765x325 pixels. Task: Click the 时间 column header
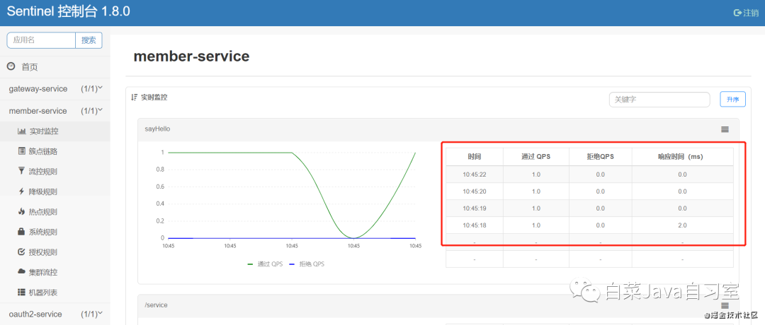(x=474, y=157)
